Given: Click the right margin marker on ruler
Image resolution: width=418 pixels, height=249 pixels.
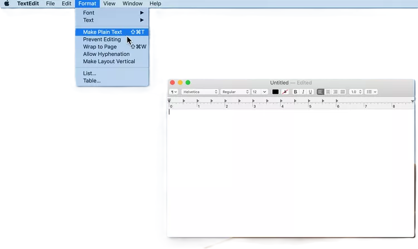Looking at the screenshot, I should point(412,101).
